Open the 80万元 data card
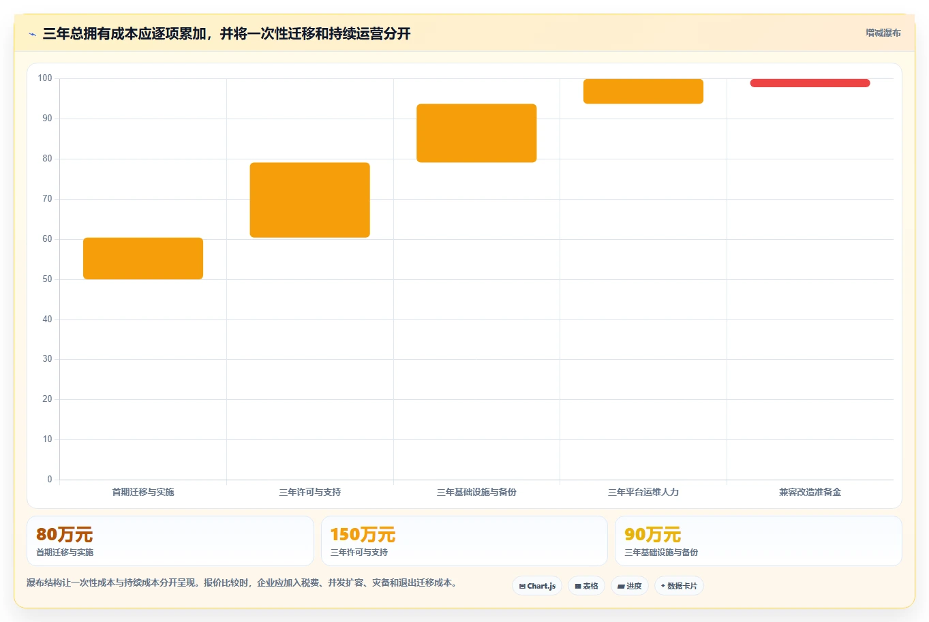This screenshot has height=622, width=929. pos(170,541)
